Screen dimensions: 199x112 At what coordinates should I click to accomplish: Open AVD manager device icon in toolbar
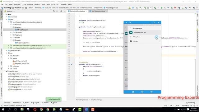(x=183, y=8)
